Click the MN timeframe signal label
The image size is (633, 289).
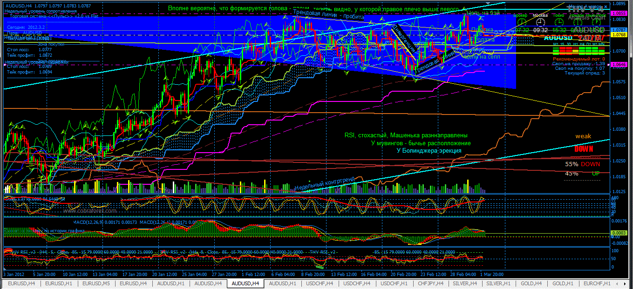(x=602, y=44)
